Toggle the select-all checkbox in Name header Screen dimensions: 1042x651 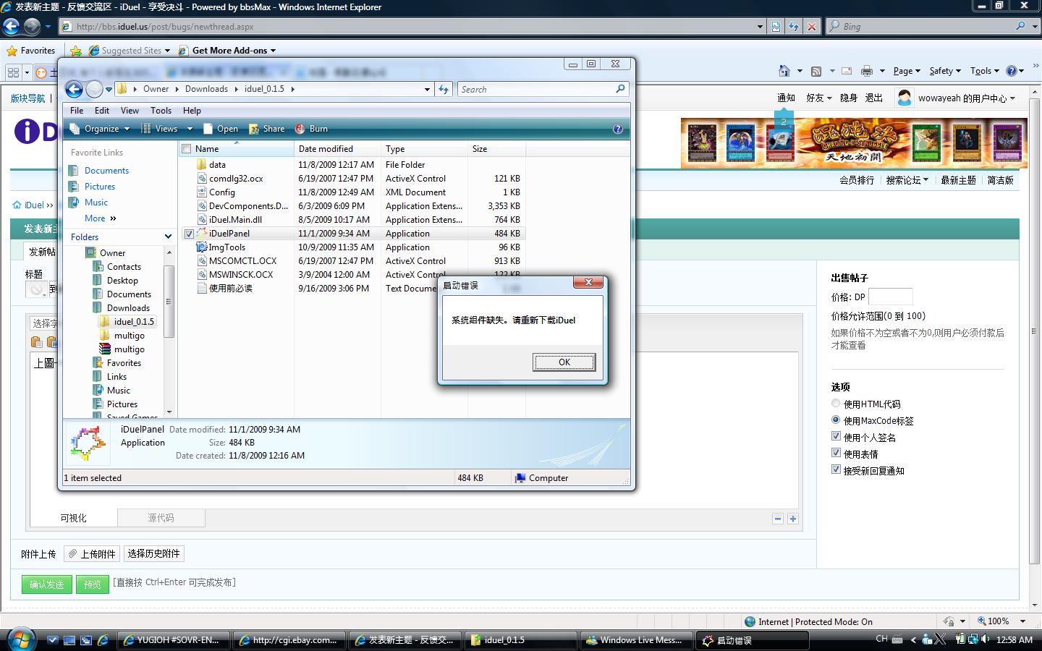coord(187,149)
